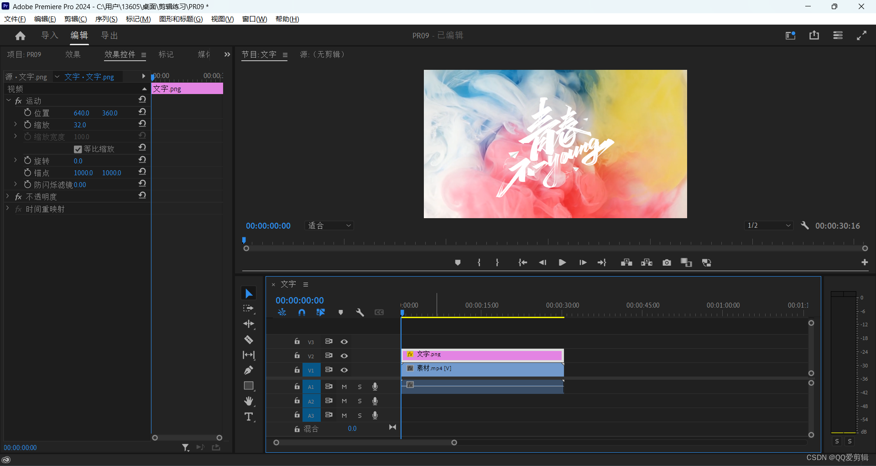
Task: Open Button Editor plus icon
Action: click(x=865, y=262)
